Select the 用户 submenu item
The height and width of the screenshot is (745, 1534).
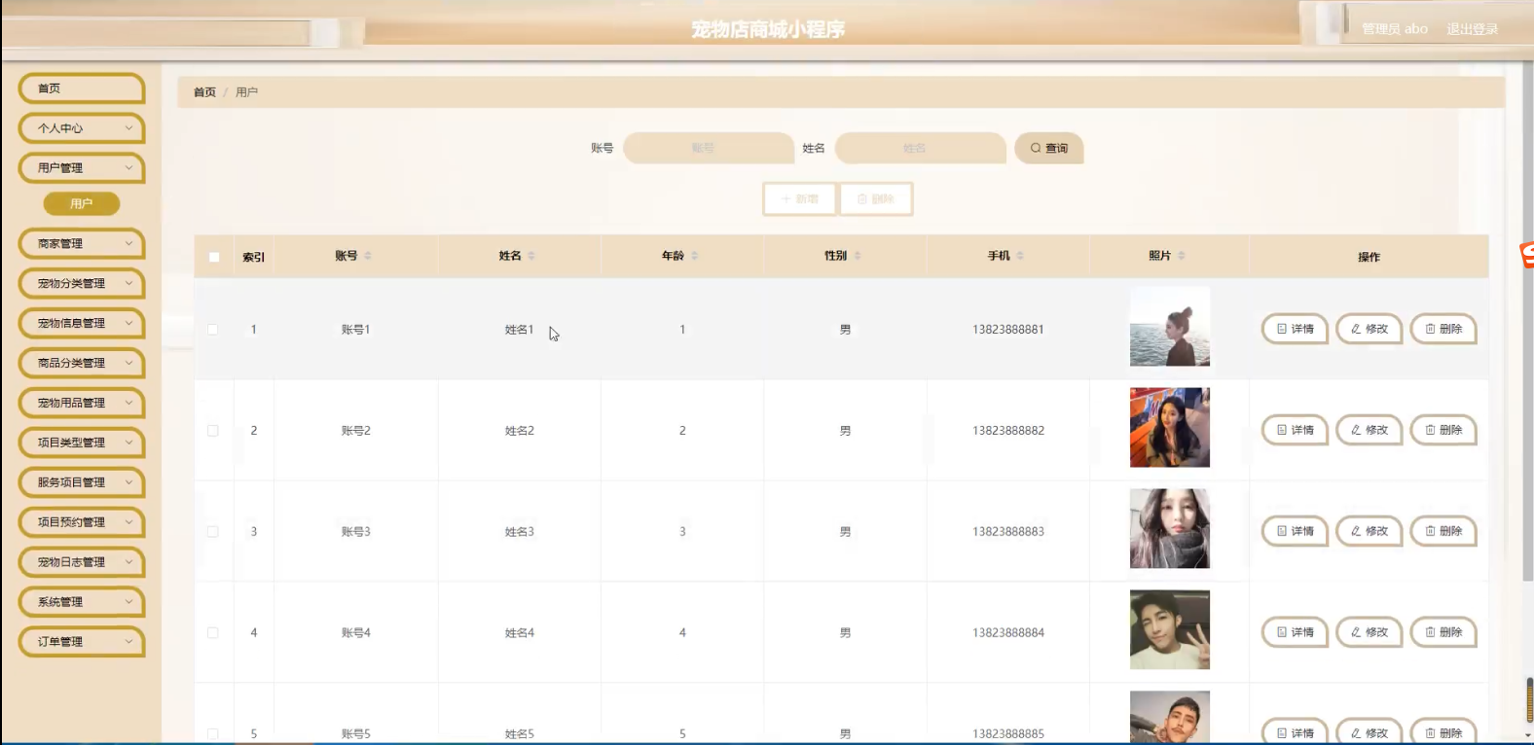(x=82, y=204)
